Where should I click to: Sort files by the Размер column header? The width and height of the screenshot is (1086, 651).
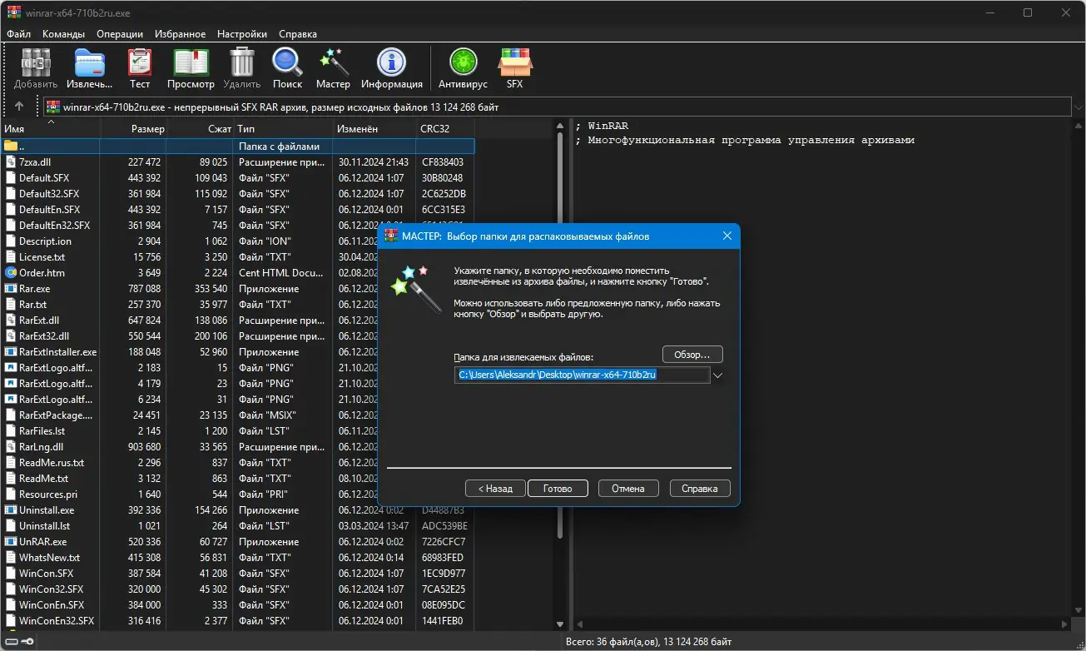[133, 129]
